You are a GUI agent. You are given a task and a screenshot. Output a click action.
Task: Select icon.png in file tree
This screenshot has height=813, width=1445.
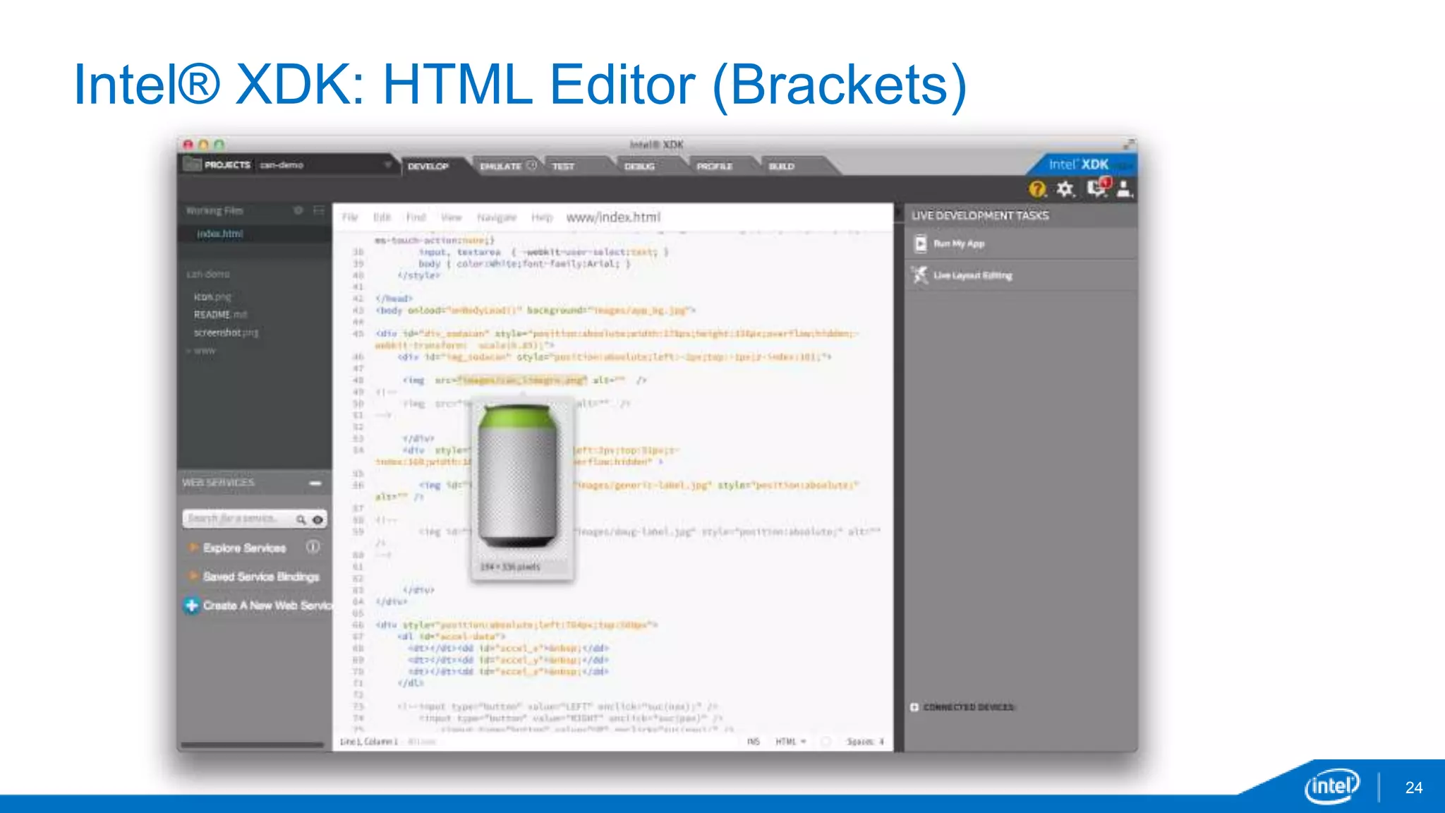tap(212, 297)
